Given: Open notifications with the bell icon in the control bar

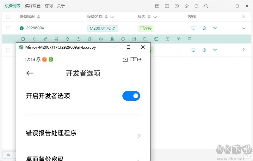Looking at the screenshot, I should click(67, 39).
